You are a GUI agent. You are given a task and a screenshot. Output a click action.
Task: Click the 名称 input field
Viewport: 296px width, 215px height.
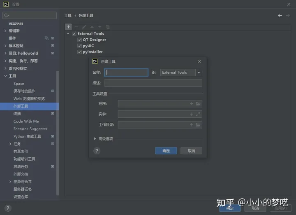click(126, 72)
